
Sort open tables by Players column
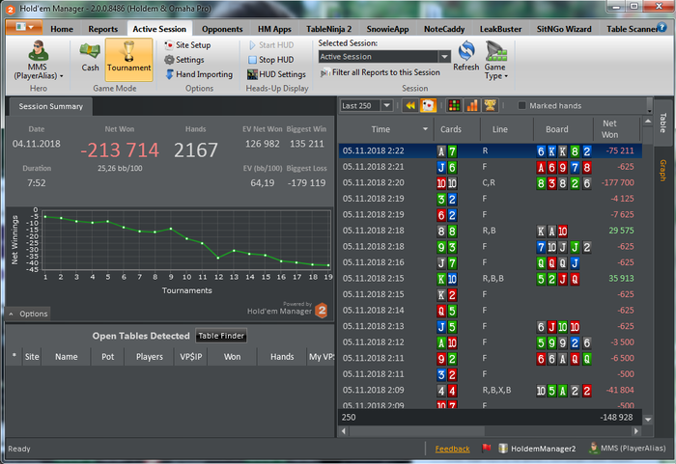pyautogui.click(x=149, y=357)
